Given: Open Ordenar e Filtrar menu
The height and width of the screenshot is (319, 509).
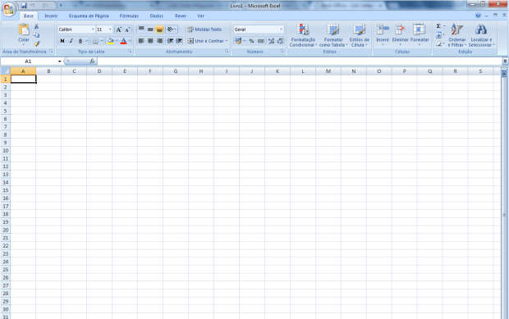Looking at the screenshot, I should click(457, 35).
